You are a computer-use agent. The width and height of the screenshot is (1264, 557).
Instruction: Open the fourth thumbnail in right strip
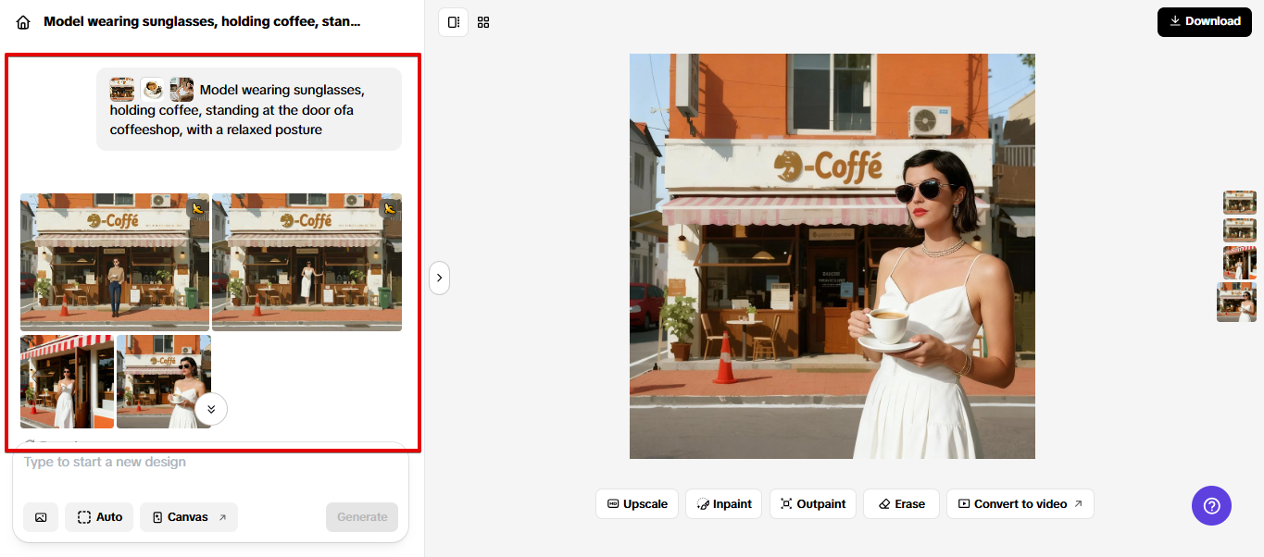[x=1237, y=303]
